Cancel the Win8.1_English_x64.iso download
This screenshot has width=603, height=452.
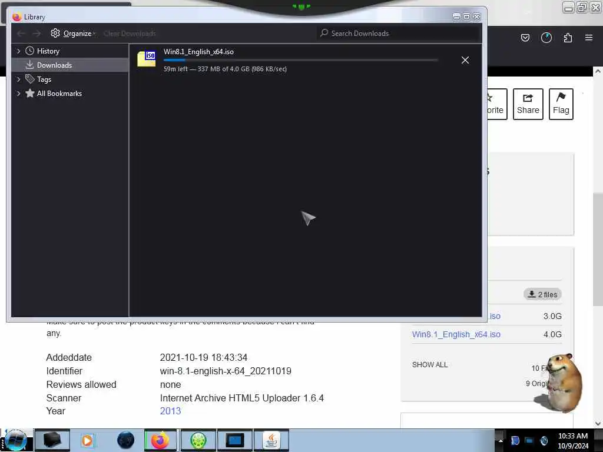tap(465, 60)
